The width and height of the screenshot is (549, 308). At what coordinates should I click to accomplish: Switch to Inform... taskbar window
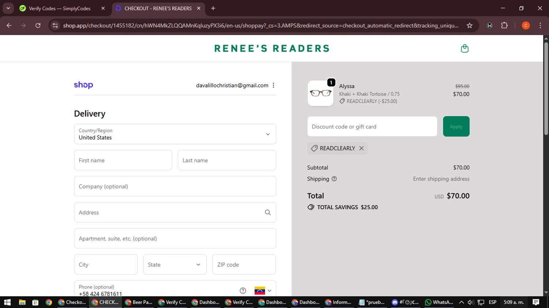339,302
